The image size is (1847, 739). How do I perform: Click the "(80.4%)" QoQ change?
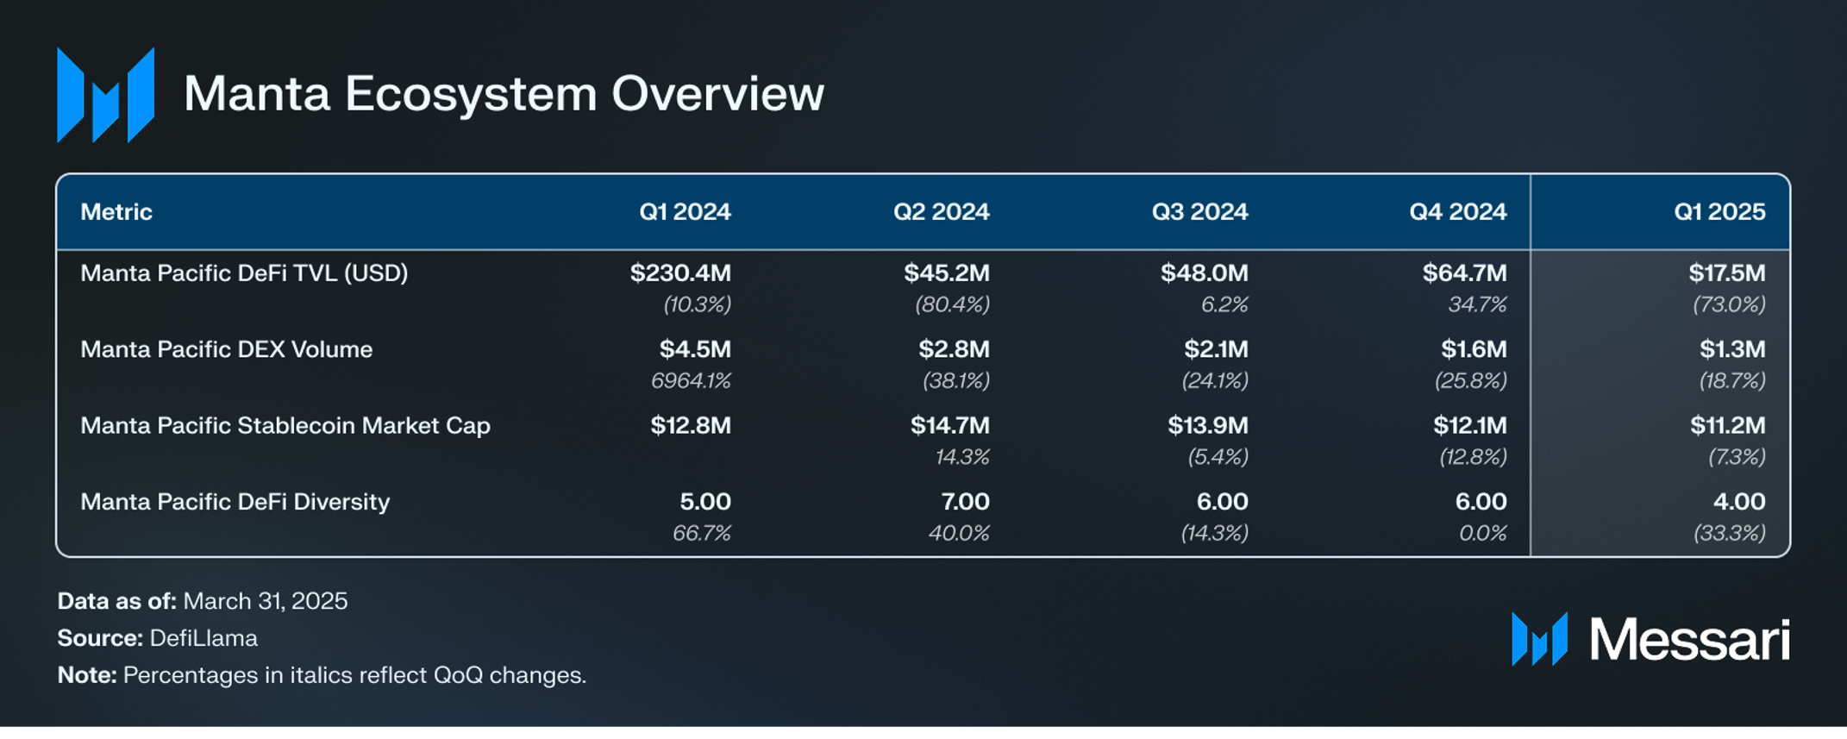pos(952,304)
